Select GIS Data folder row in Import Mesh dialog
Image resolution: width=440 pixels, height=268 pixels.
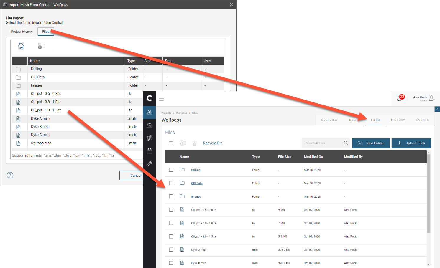pos(118,77)
